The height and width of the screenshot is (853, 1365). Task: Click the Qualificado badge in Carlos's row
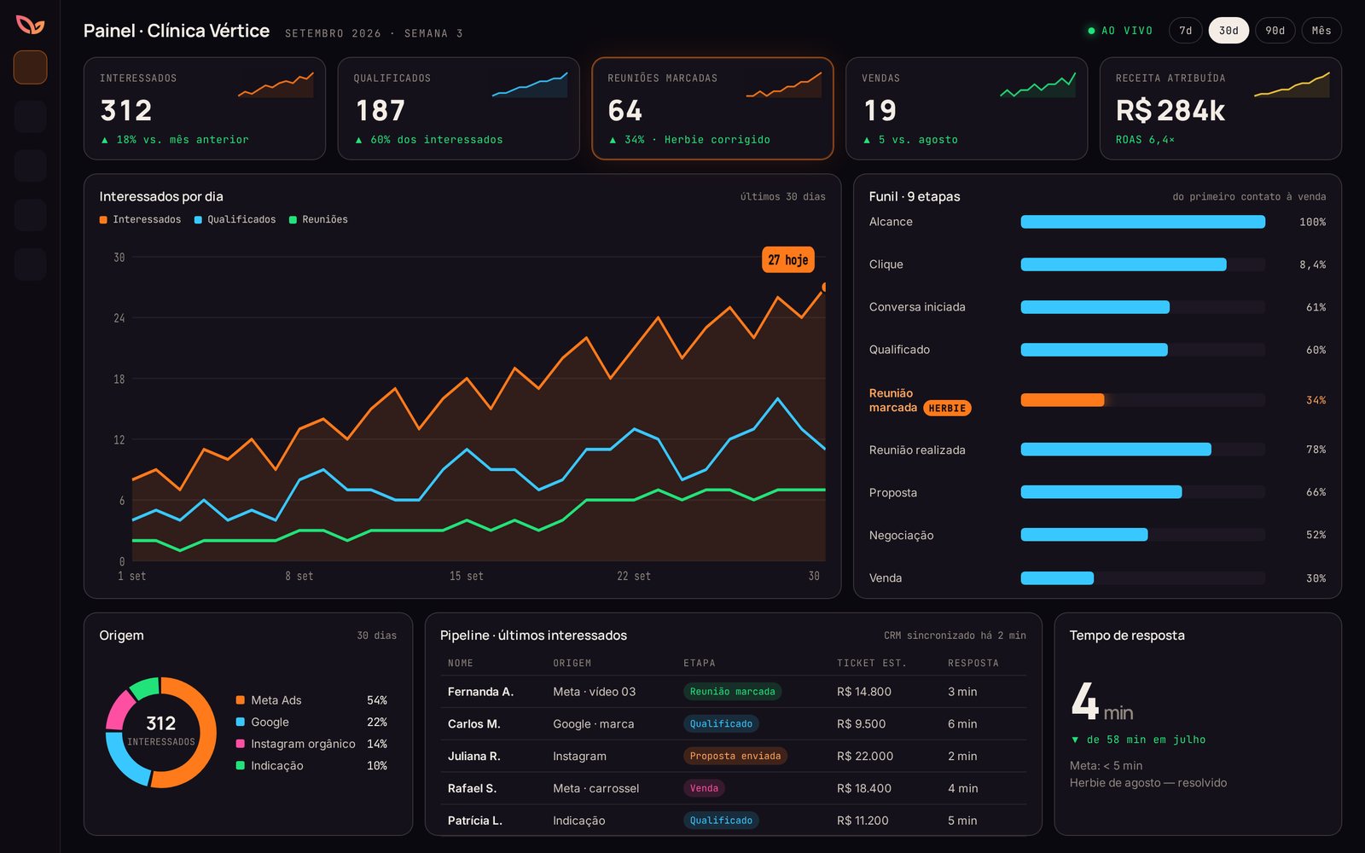pos(721,724)
